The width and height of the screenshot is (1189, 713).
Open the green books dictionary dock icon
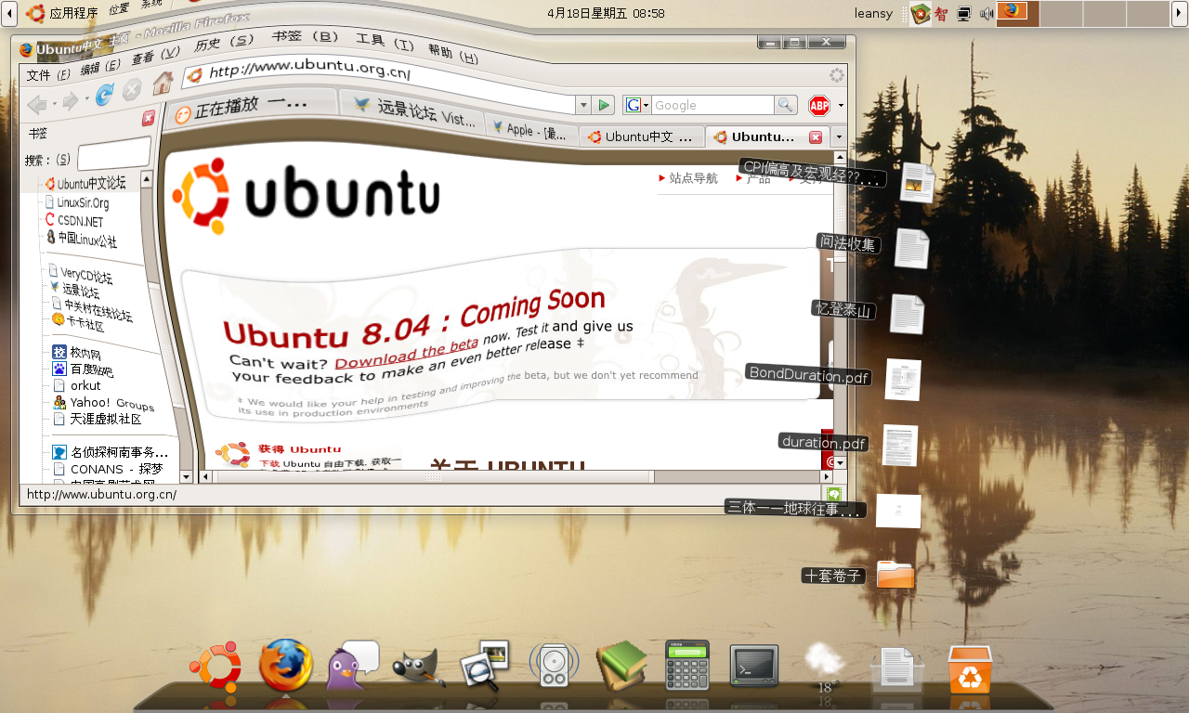coord(621,666)
